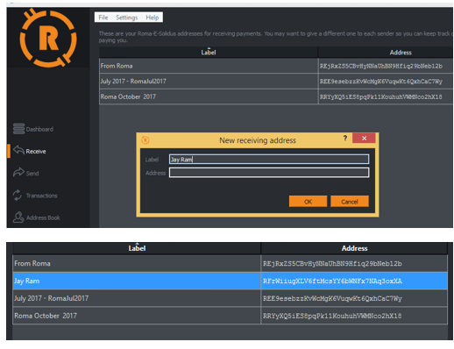This screenshot has width=454, height=349.
Task: Go to the Send page
Action: point(32,174)
